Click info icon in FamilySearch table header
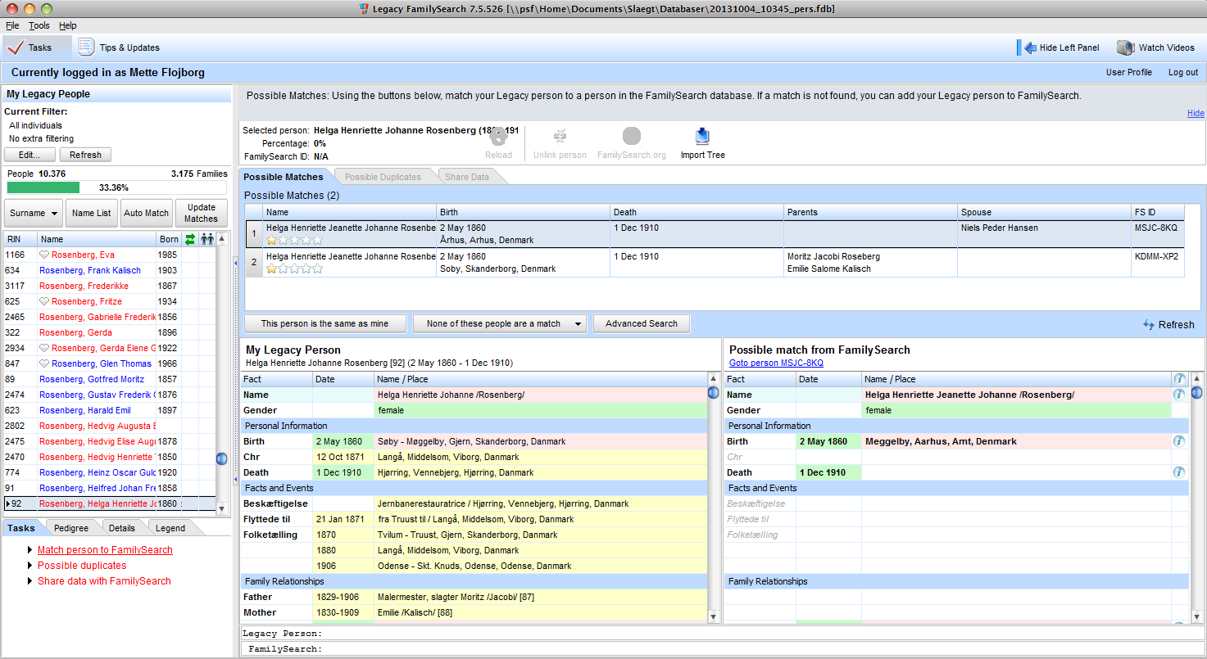Screen dimensions: 1207x659 pyautogui.click(x=1179, y=379)
